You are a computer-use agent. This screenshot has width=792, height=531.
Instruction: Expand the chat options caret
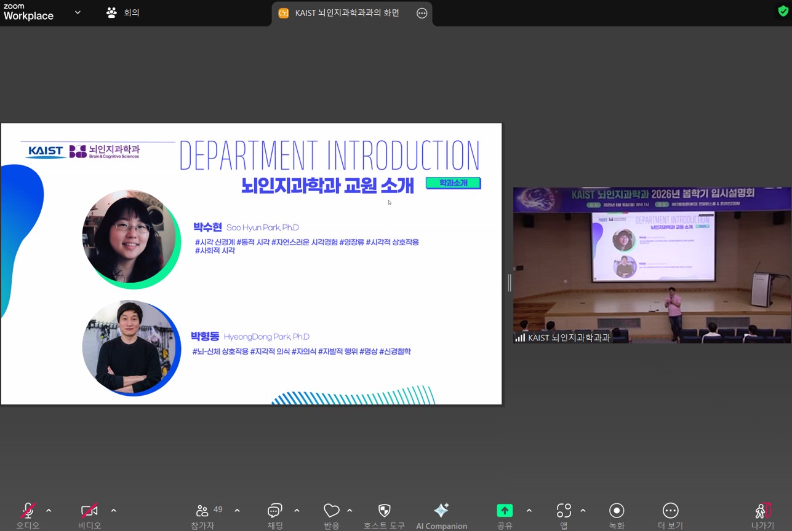(297, 511)
